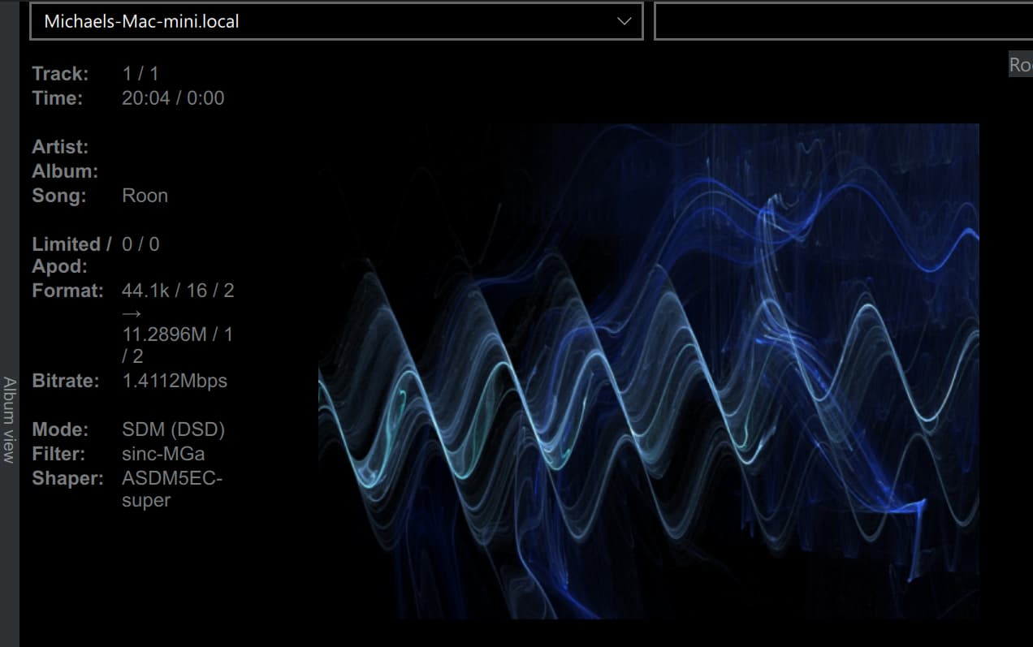Click the mode value 'SDM (DSD)'
Screen dimensions: 1033x647
[x=173, y=429]
